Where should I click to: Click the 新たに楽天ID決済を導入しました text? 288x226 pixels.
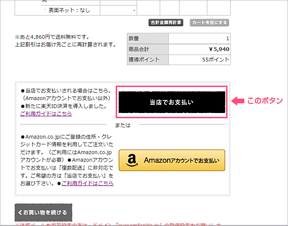(64, 106)
